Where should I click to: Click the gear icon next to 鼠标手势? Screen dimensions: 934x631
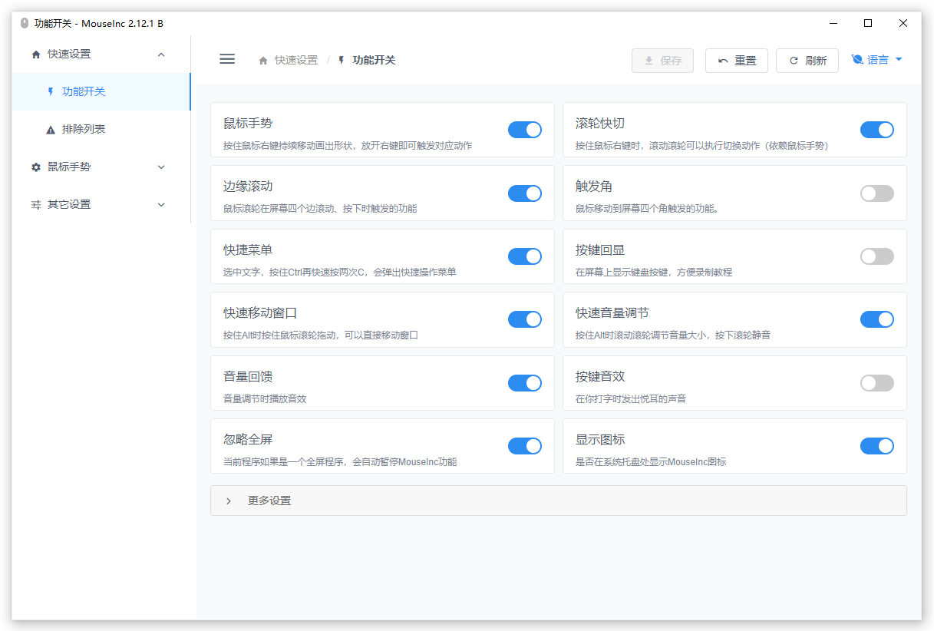coord(35,167)
